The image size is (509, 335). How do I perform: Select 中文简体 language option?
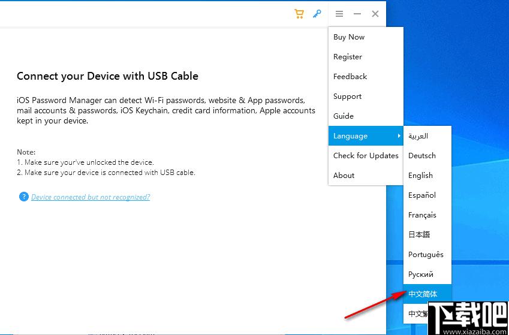(x=423, y=294)
